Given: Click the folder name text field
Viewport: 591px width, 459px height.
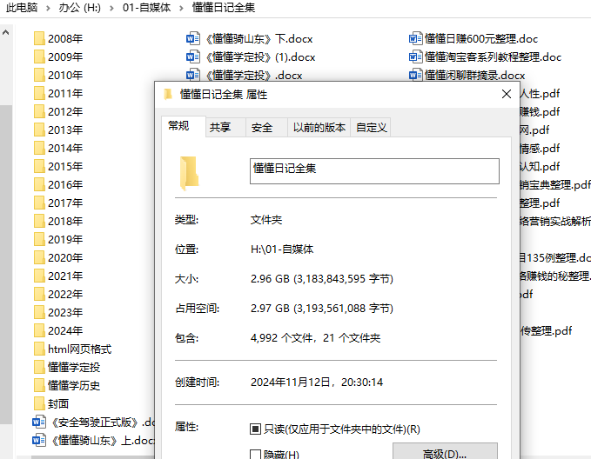Looking at the screenshot, I should (x=374, y=170).
